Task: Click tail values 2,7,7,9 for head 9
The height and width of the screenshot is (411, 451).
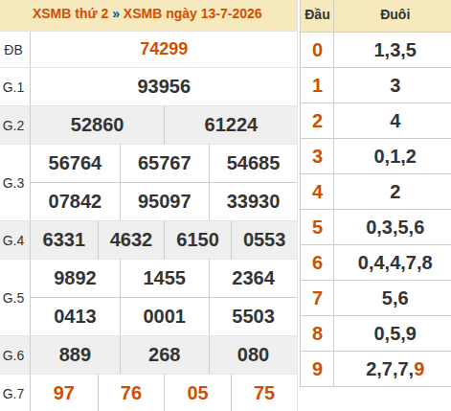Action: point(395,369)
